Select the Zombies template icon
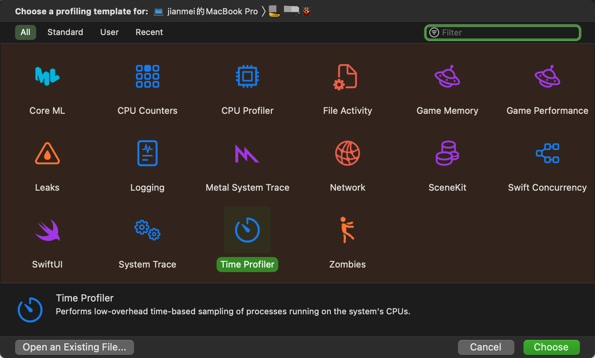 (x=347, y=230)
